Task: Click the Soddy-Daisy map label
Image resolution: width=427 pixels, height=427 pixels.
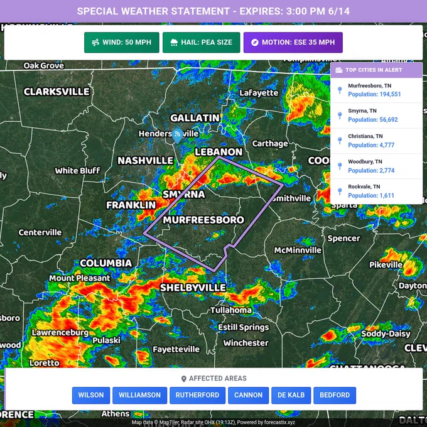Action: [386, 334]
